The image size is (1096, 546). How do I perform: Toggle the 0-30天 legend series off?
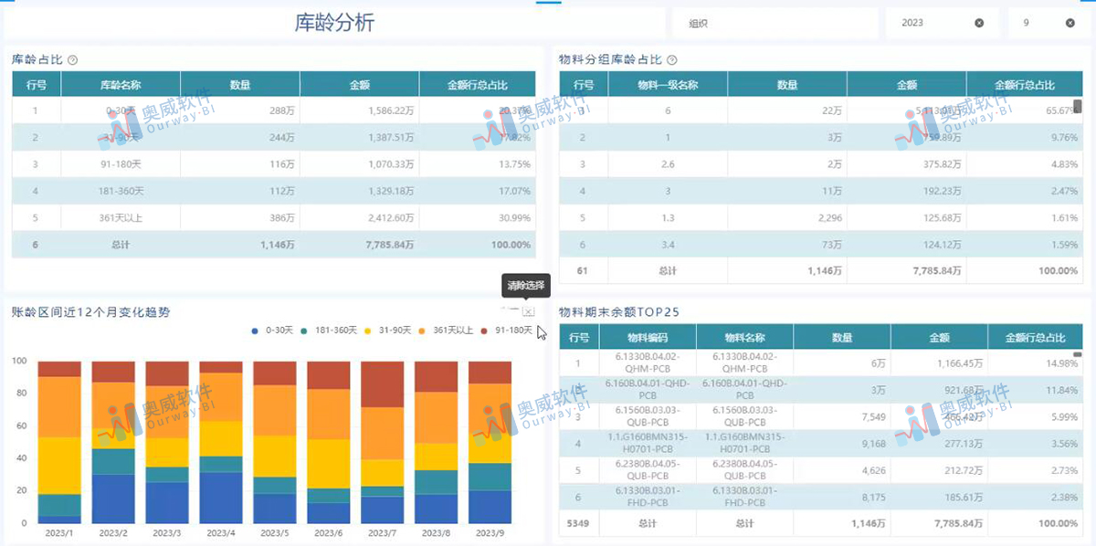click(x=270, y=331)
